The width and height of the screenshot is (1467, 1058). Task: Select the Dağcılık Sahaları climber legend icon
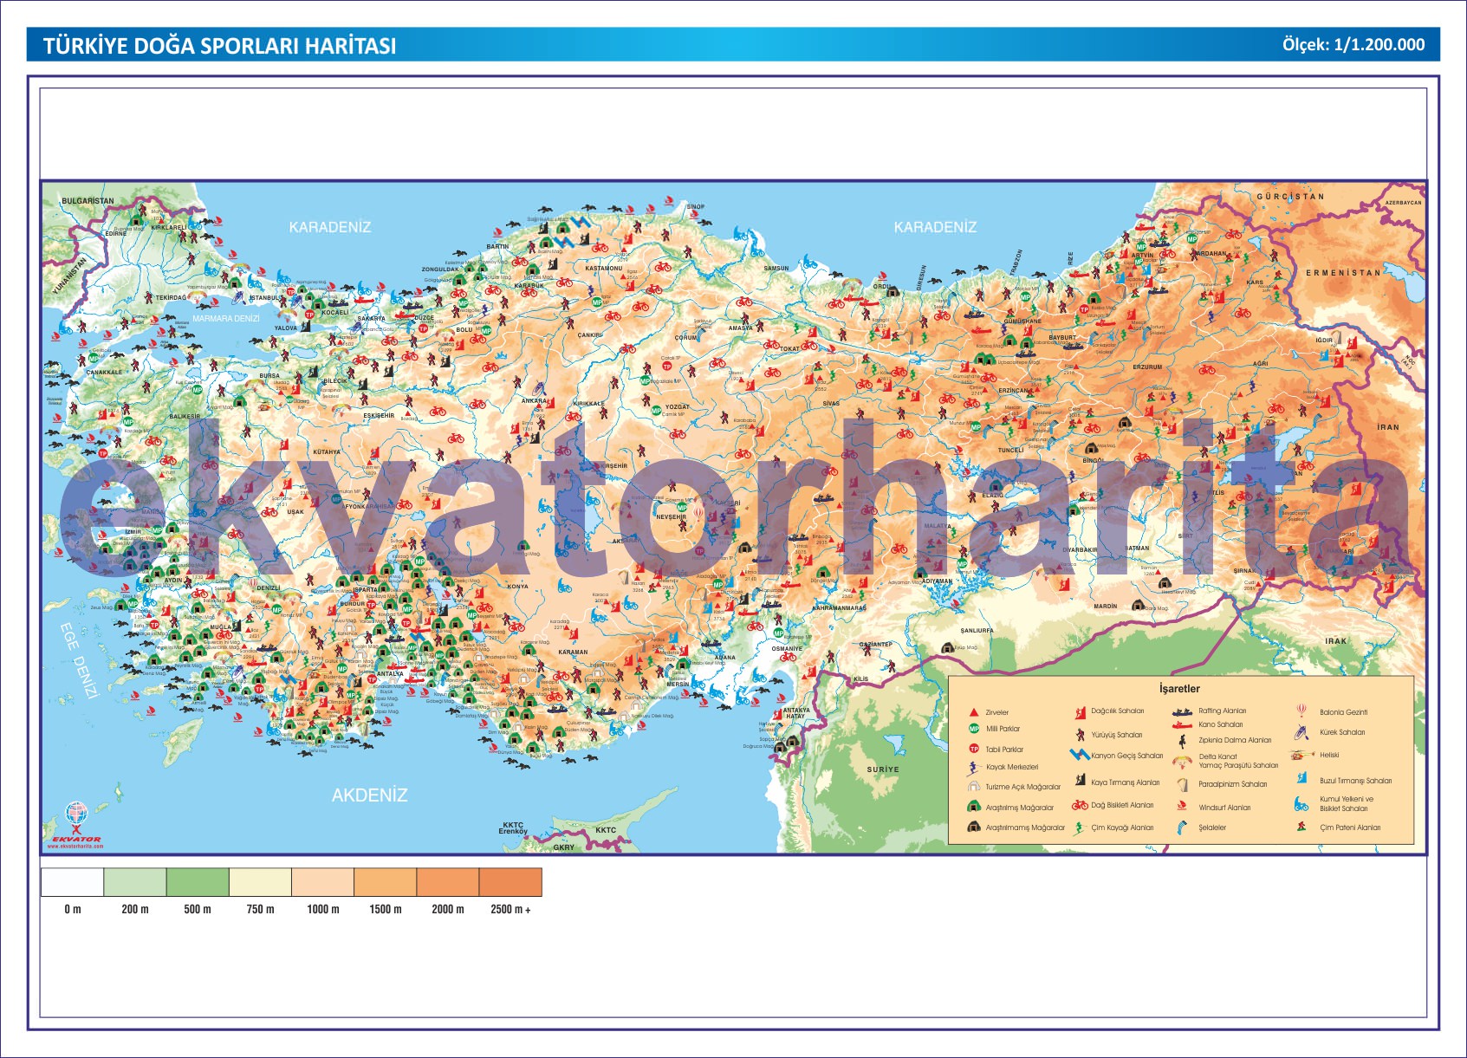pos(1080,712)
